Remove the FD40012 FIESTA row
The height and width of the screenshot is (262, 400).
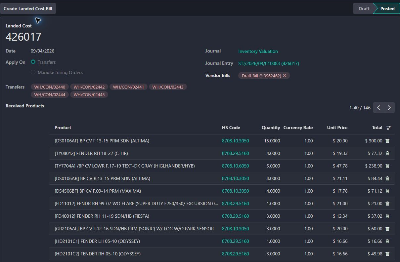[x=387, y=216]
